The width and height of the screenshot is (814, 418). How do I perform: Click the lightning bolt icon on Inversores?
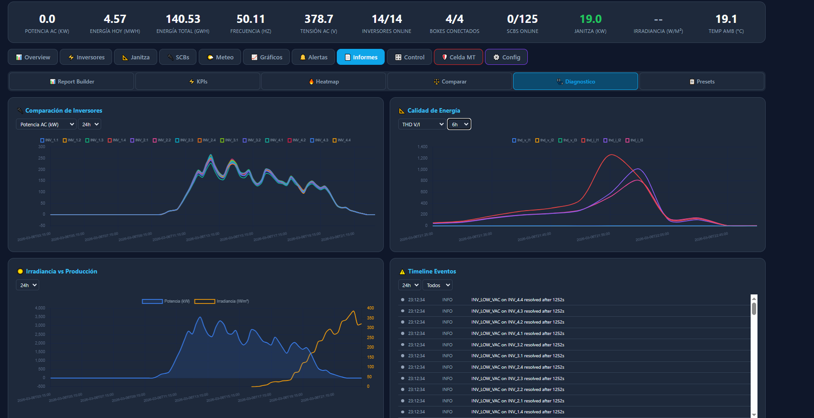point(71,57)
